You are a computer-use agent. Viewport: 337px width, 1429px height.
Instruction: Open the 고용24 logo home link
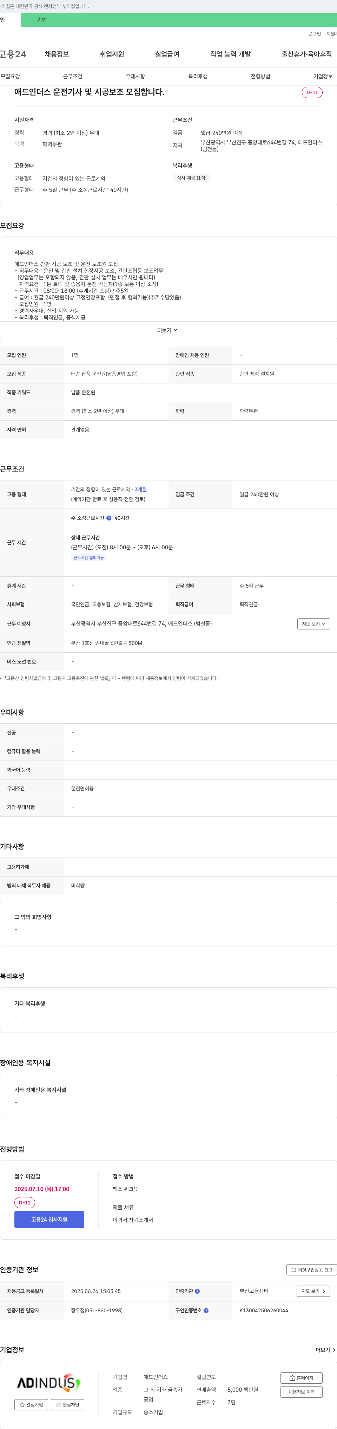[13, 54]
